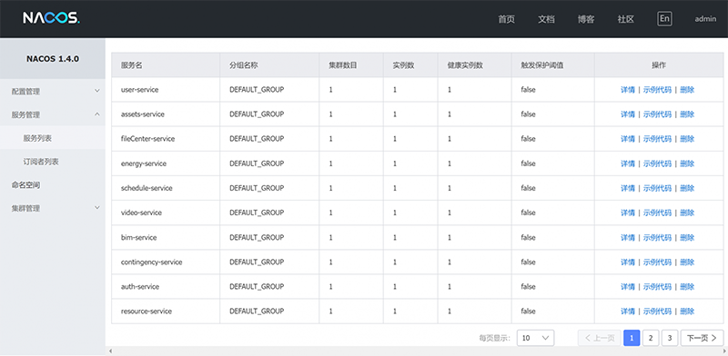
Task: Switch language with the En icon
Action: click(665, 18)
